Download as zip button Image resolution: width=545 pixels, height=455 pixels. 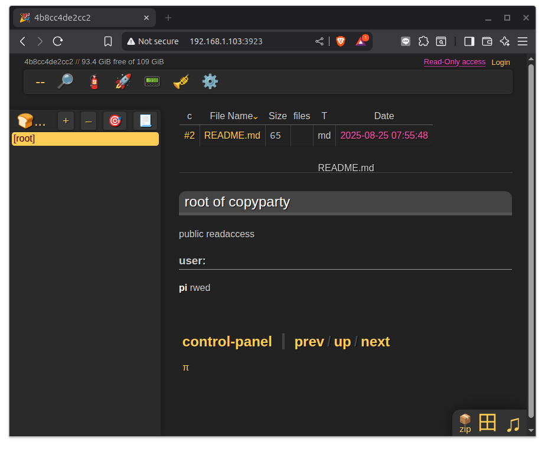[x=465, y=423]
